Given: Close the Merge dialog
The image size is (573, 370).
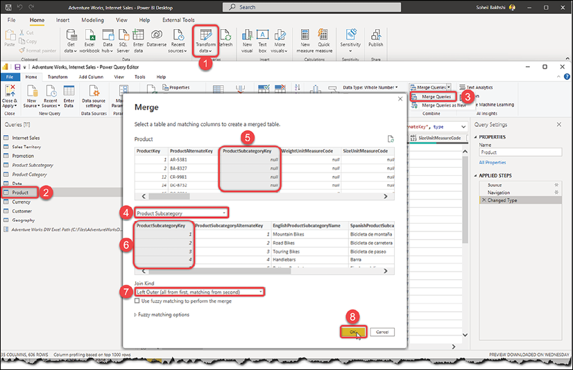Looking at the screenshot, I should tap(400, 99).
